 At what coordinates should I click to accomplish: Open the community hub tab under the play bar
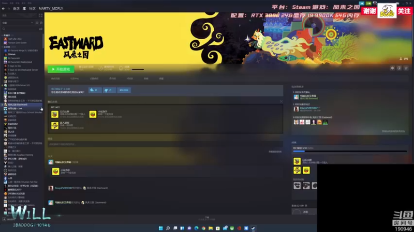point(75,79)
